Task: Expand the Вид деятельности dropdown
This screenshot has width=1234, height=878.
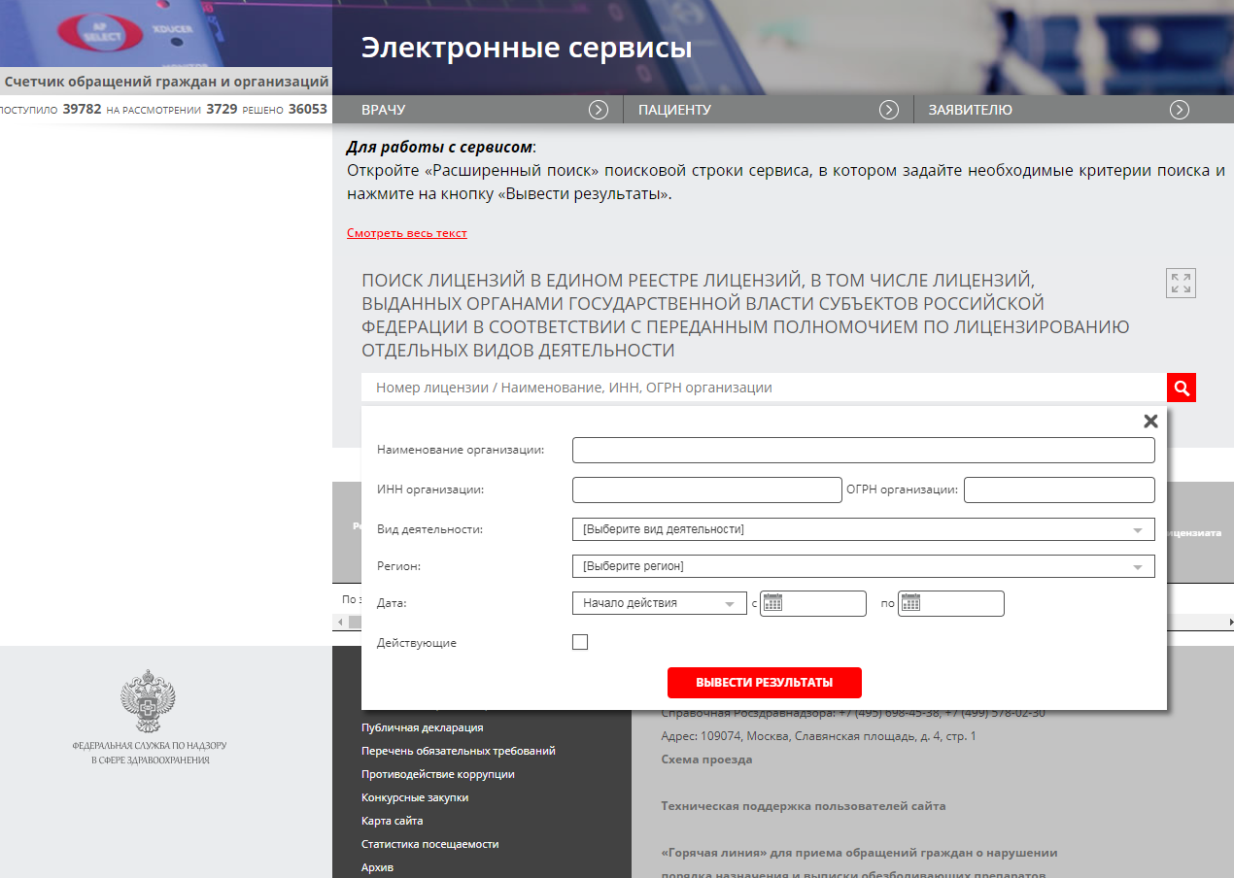Action: (x=1137, y=530)
